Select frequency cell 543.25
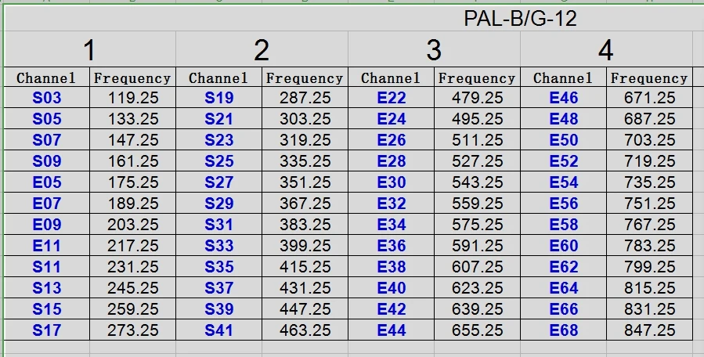The height and width of the screenshot is (357, 704). coord(477,182)
